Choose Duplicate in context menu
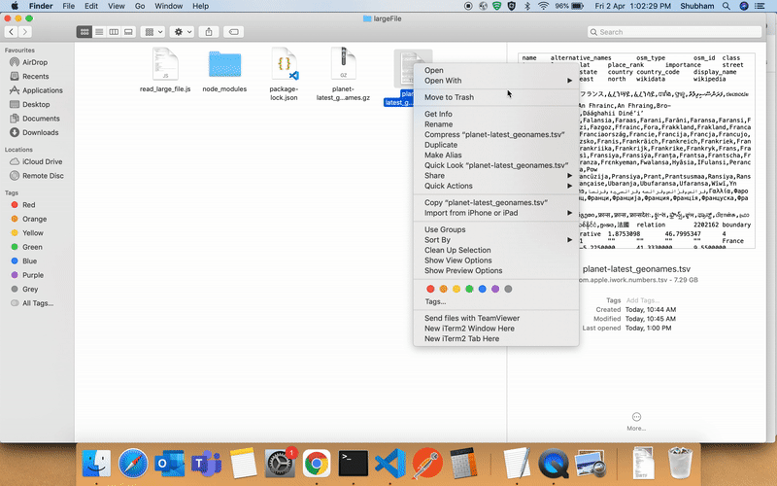This screenshot has width=777, height=486. coord(496,145)
